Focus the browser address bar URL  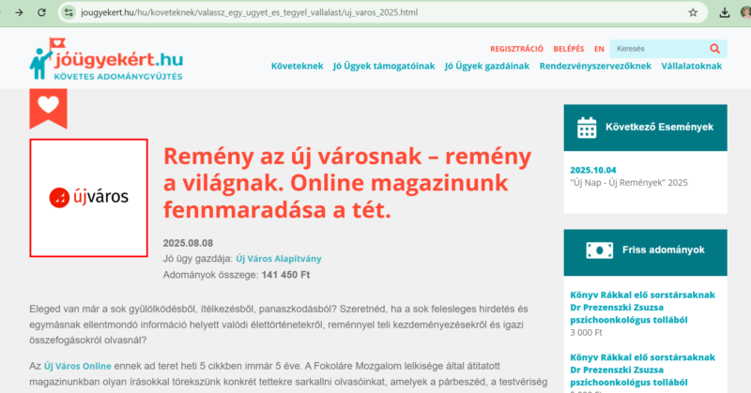click(x=249, y=12)
